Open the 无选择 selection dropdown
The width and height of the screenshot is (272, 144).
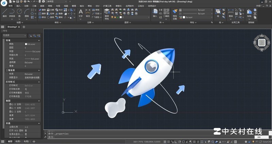point(14,35)
